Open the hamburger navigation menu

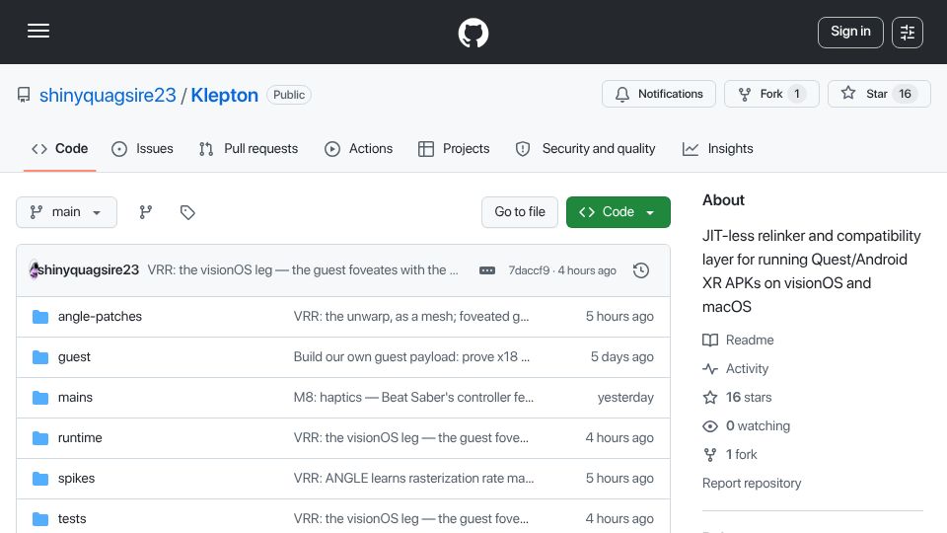[38, 31]
